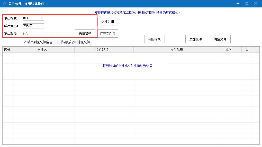This screenshot has width=262, height=147.
Task: Click the 文件路径 column header
Action: [x=104, y=50]
